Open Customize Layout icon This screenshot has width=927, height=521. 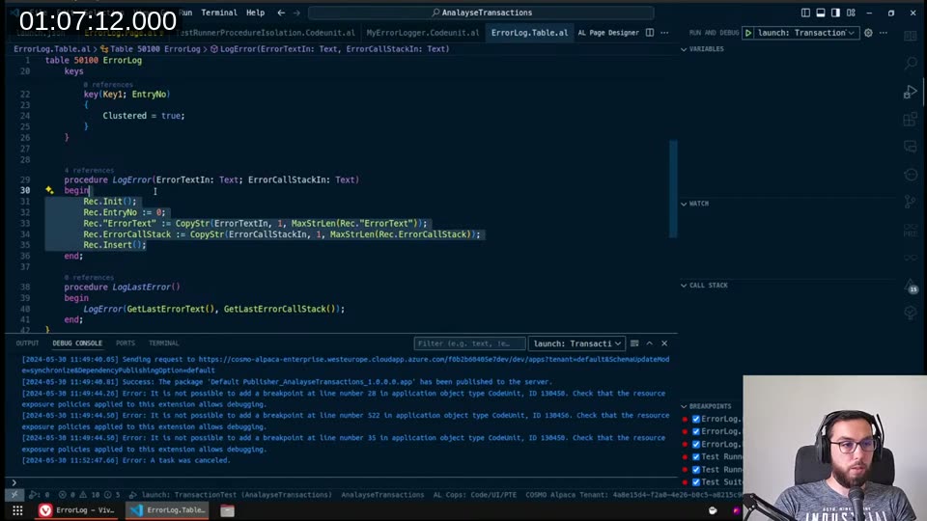[x=851, y=13]
